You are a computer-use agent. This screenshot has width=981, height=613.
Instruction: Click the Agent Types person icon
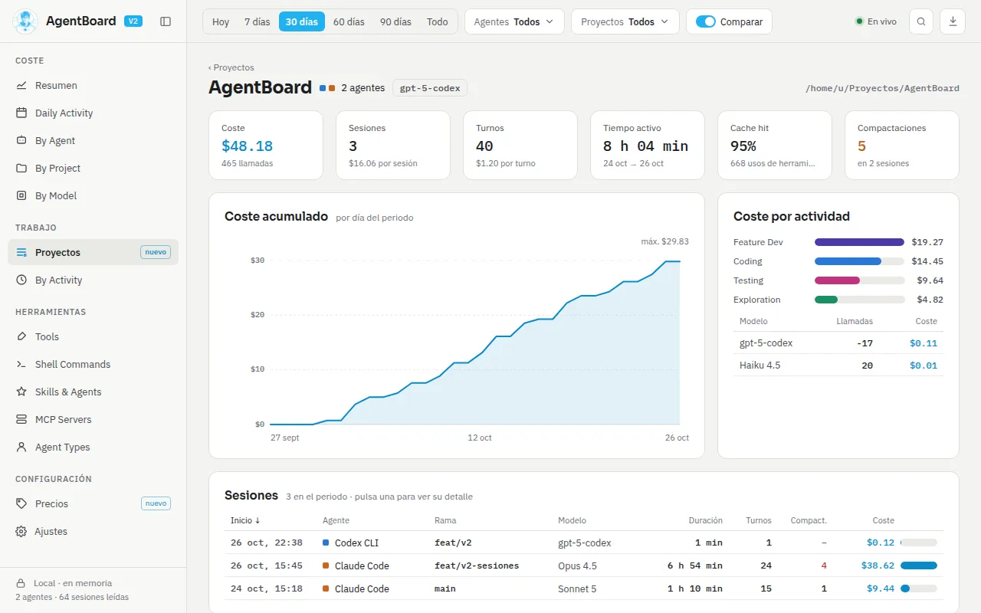tap(21, 447)
